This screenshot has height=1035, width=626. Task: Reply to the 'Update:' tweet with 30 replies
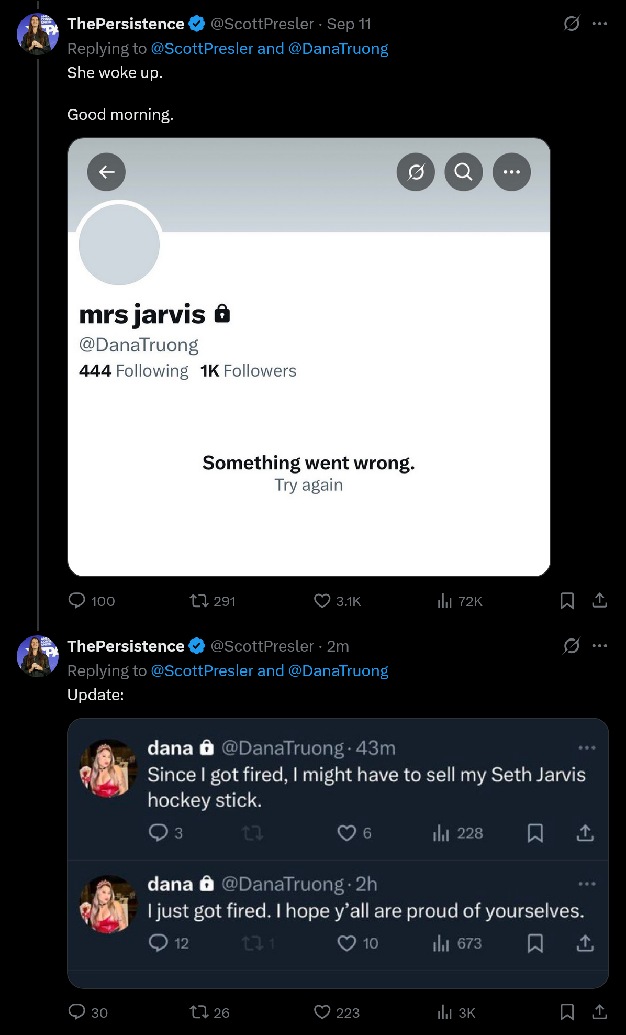tap(77, 1012)
